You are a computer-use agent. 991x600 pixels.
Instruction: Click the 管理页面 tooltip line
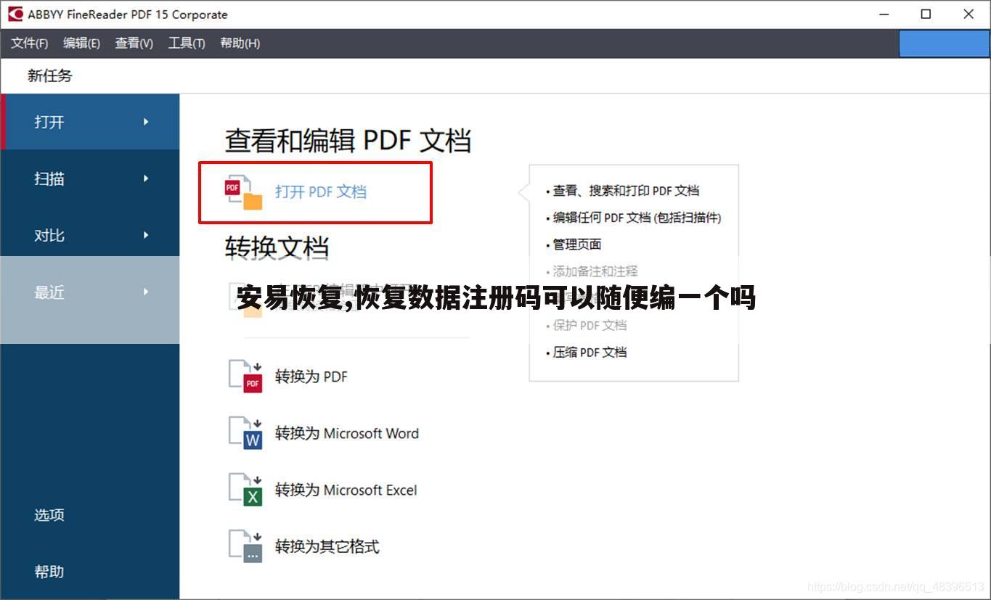click(577, 244)
